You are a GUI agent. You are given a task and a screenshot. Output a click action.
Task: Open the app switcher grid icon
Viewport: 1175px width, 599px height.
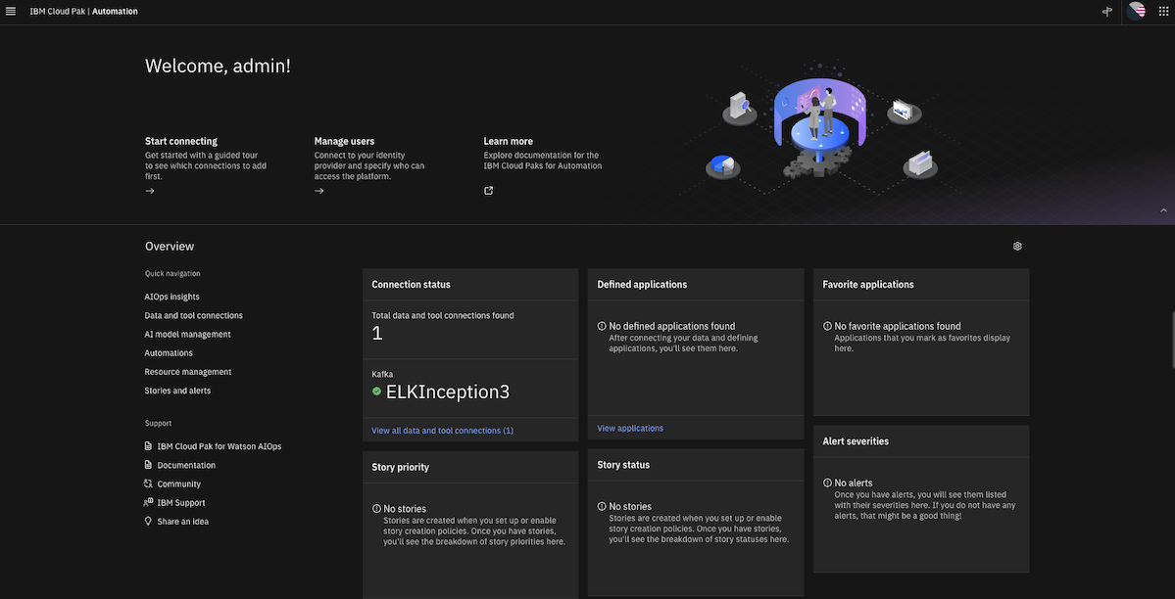1163,12
